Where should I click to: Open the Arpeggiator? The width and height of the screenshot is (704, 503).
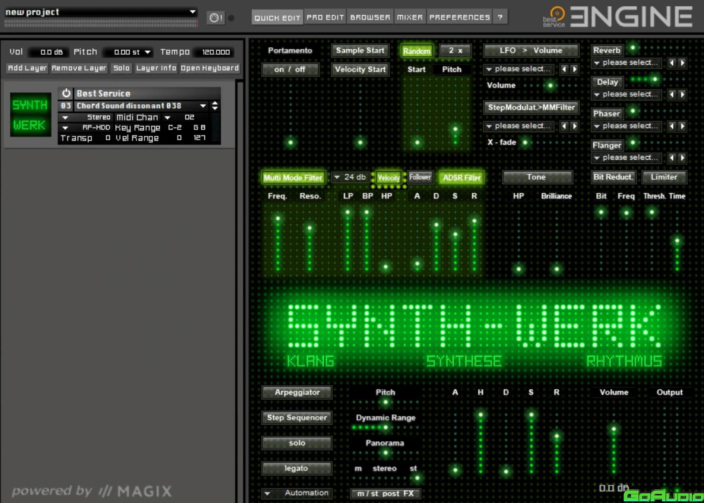coord(297,392)
